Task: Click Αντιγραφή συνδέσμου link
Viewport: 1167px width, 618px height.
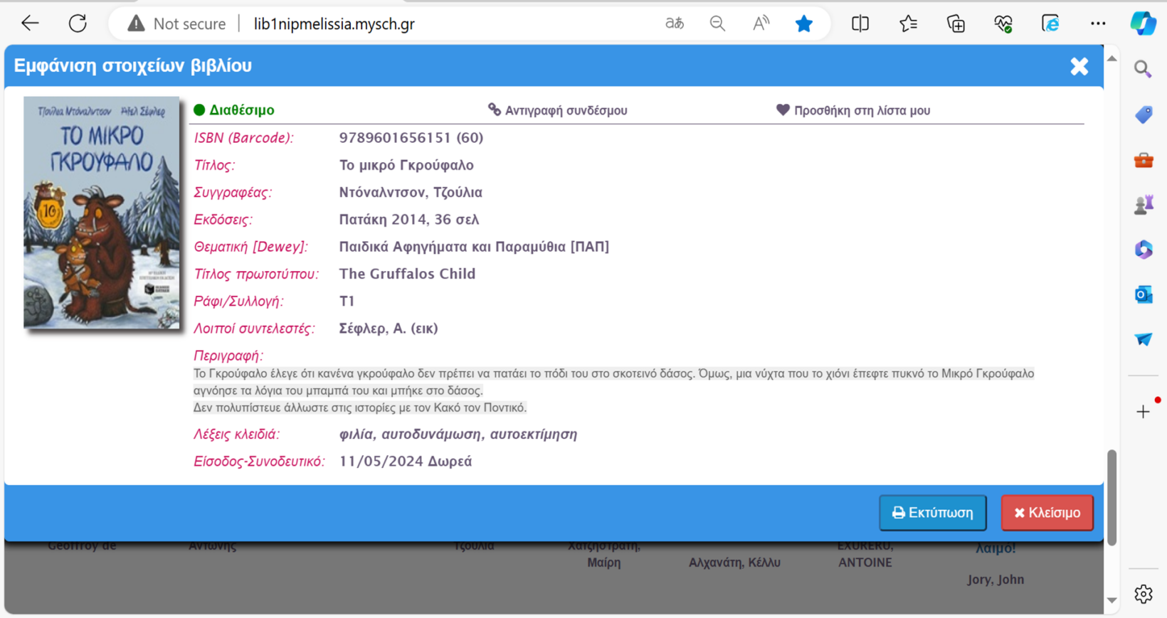Action: (x=558, y=110)
